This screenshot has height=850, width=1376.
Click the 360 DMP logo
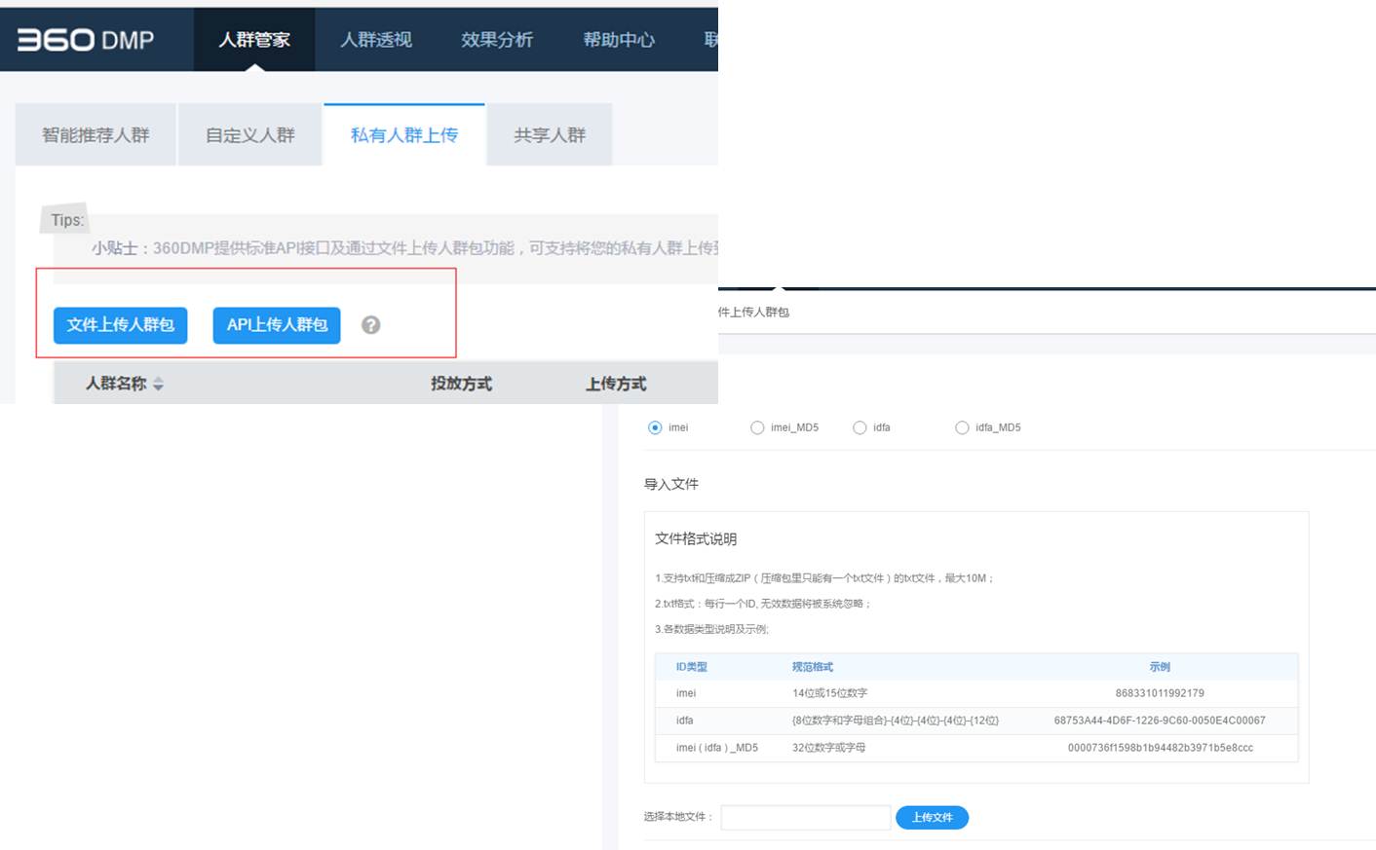pyautogui.click(x=86, y=40)
